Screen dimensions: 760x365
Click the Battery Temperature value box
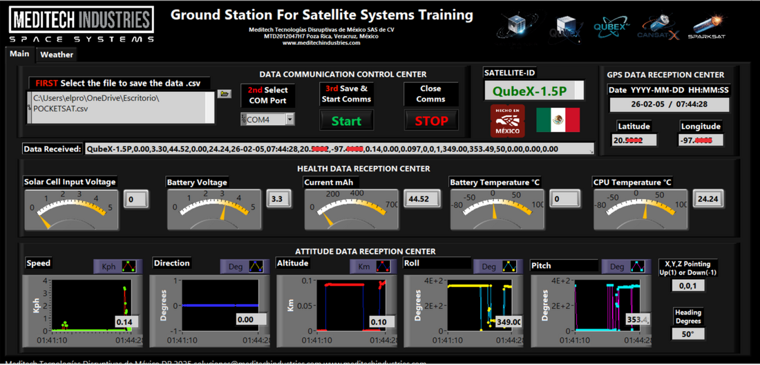click(564, 198)
